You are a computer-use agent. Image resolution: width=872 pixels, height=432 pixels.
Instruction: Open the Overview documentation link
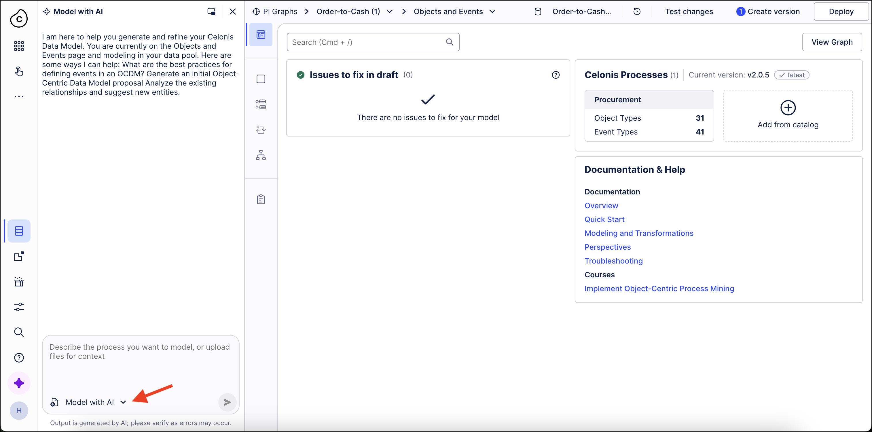click(x=601, y=206)
